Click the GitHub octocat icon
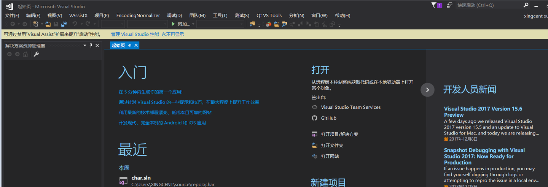Image resolution: width=548 pixels, height=187 pixels. click(x=314, y=118)
